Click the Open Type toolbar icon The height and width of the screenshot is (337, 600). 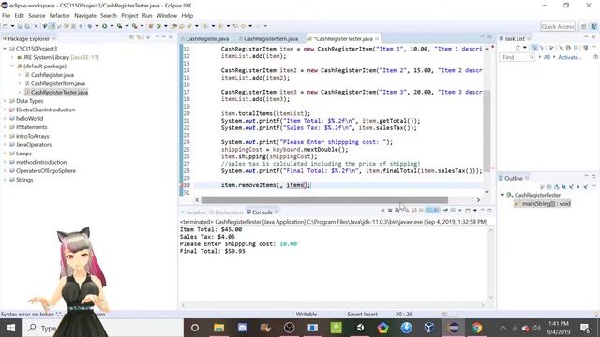[x=174, y=26]
